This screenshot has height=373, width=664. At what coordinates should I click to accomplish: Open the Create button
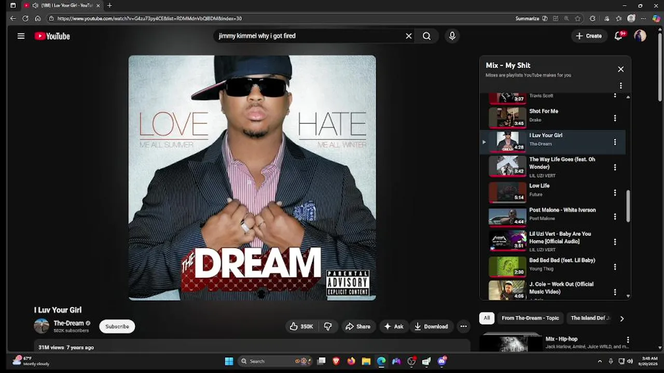pos(589,36)
